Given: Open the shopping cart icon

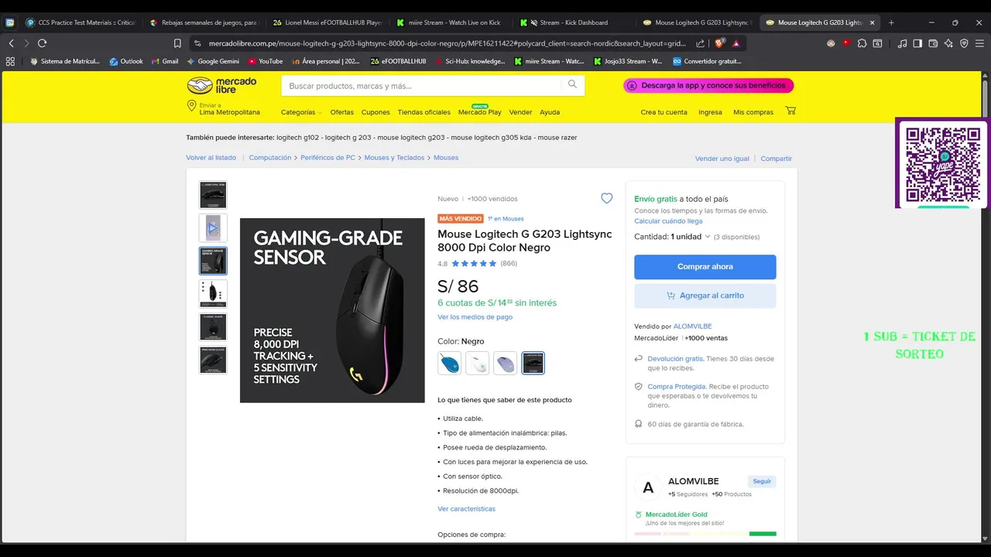Looking at the screenshot, I should tap(790, 111).
